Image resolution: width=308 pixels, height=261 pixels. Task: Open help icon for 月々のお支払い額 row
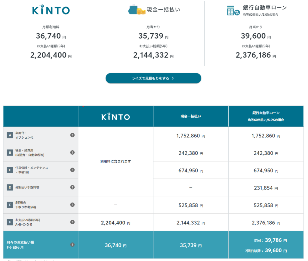pos(72,245)
